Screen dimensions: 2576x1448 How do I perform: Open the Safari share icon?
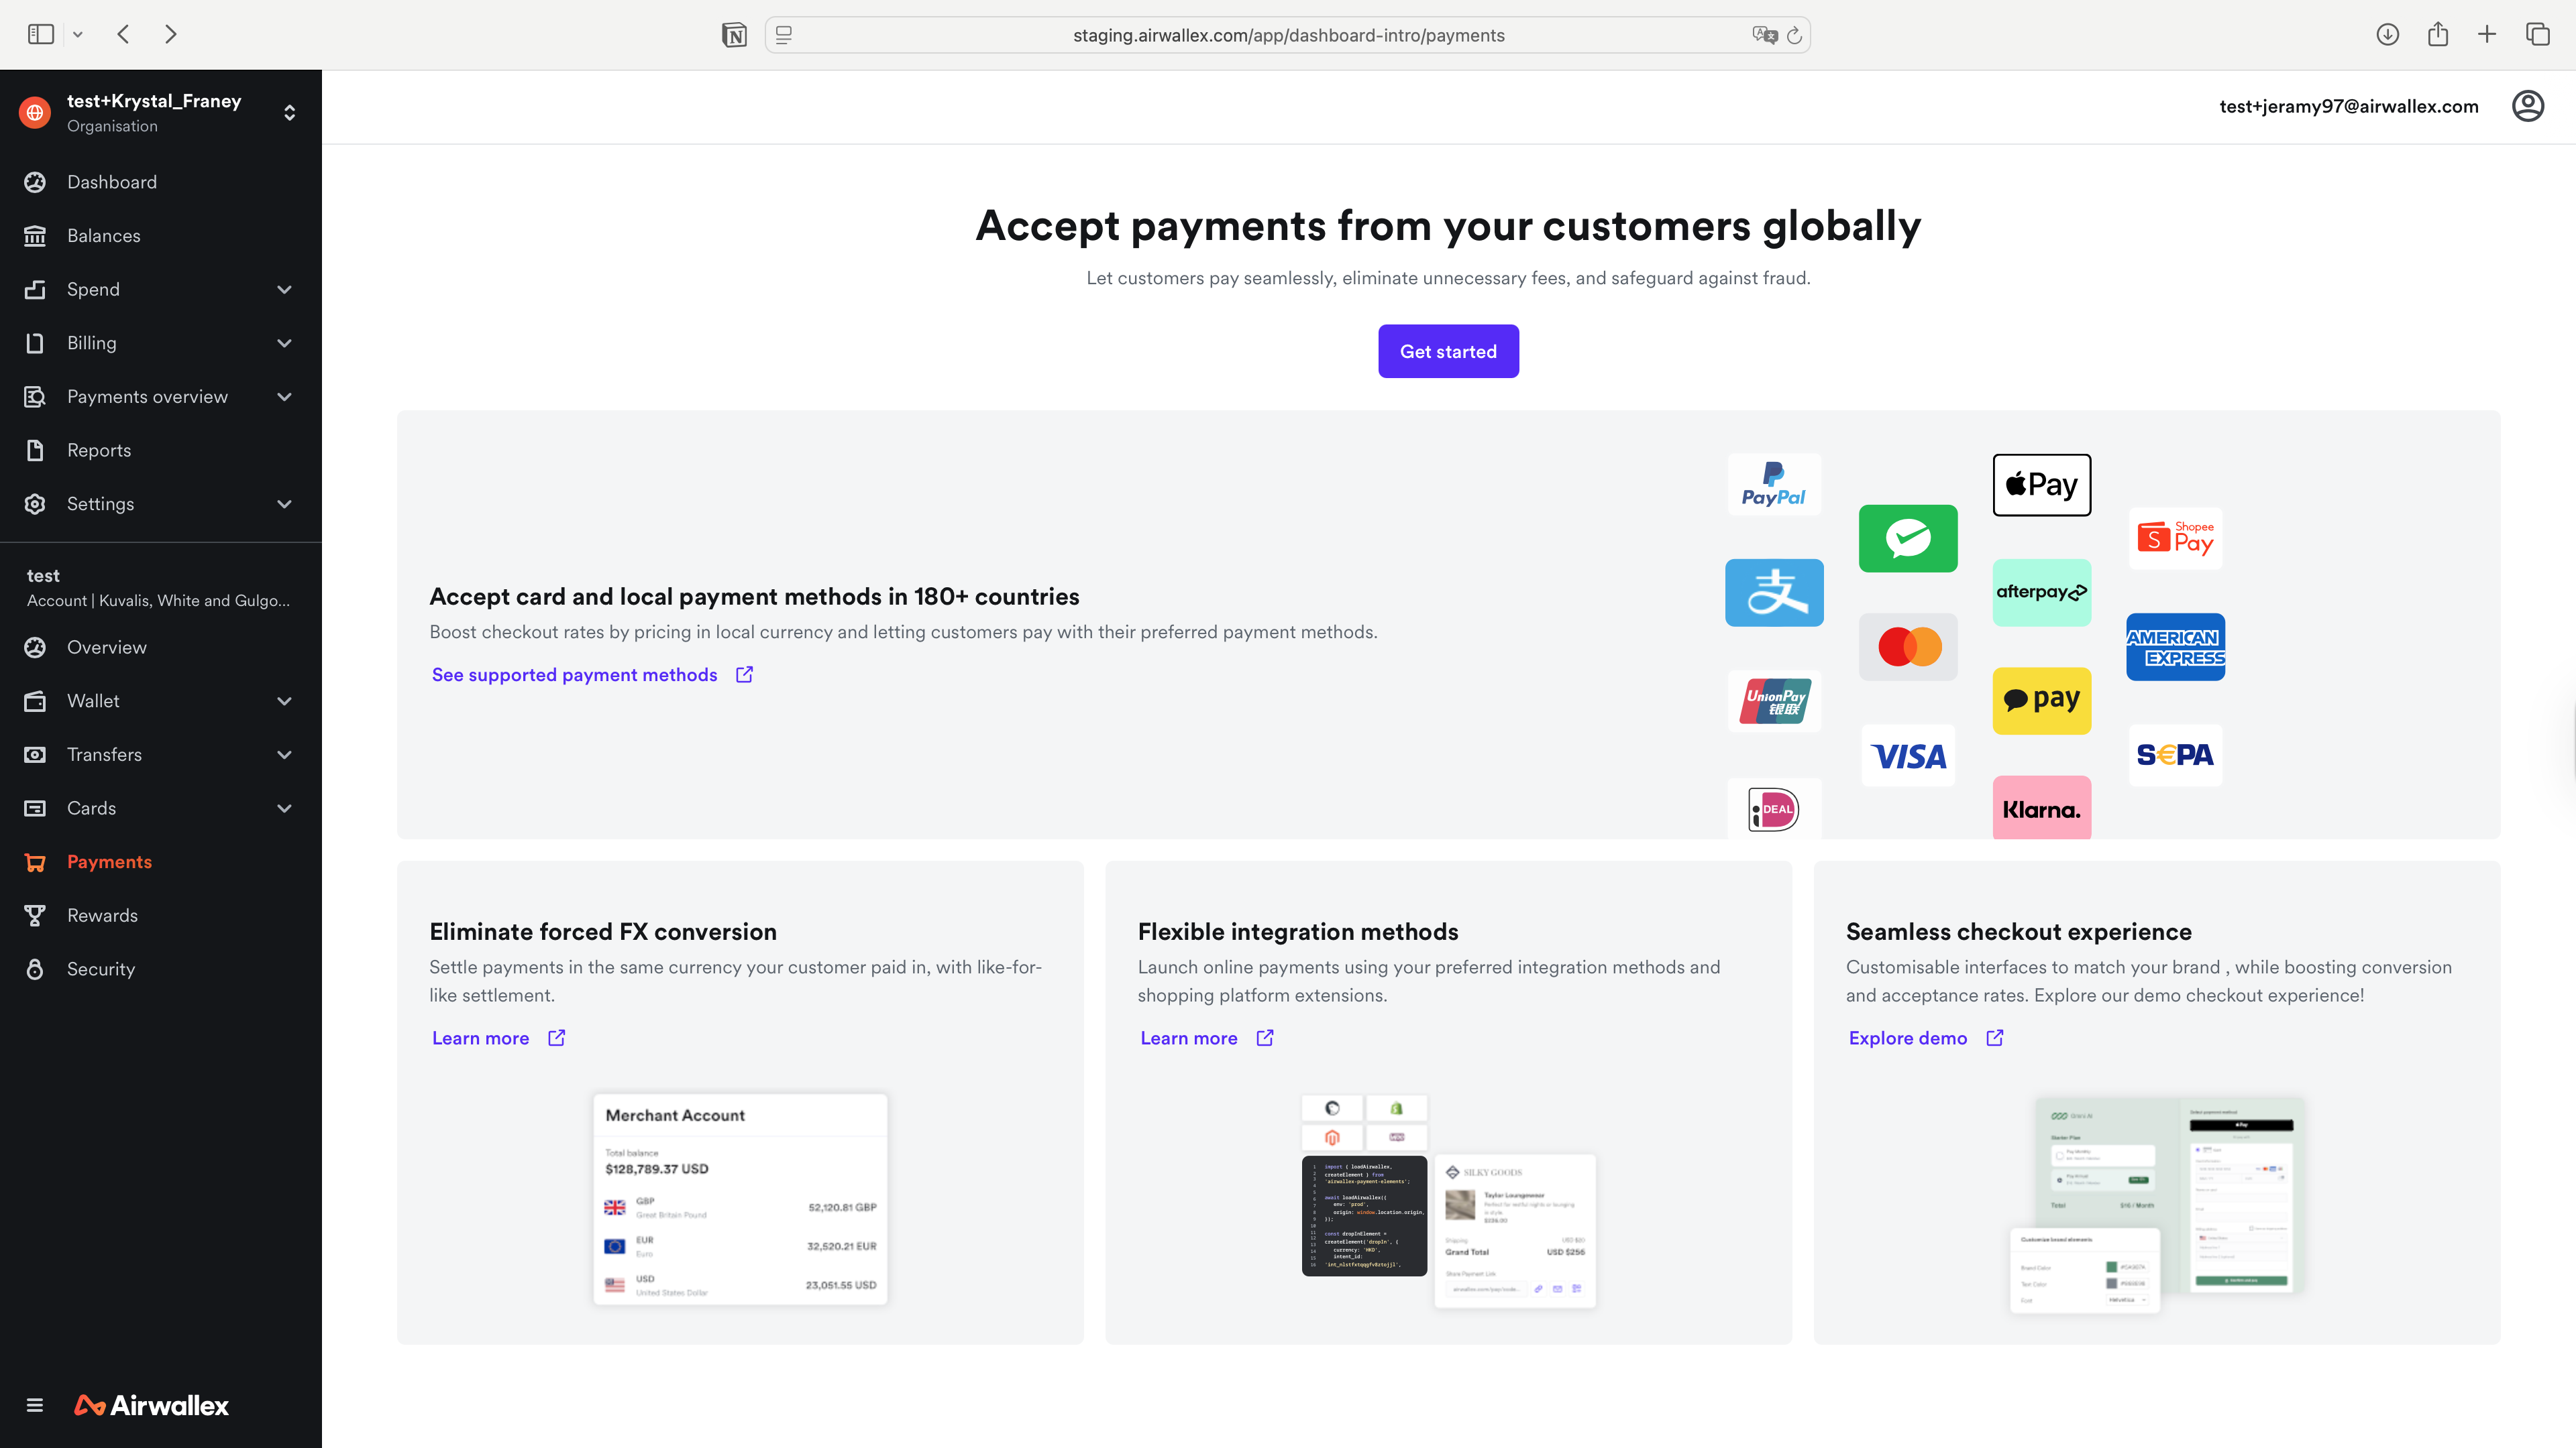(2437, 35)
